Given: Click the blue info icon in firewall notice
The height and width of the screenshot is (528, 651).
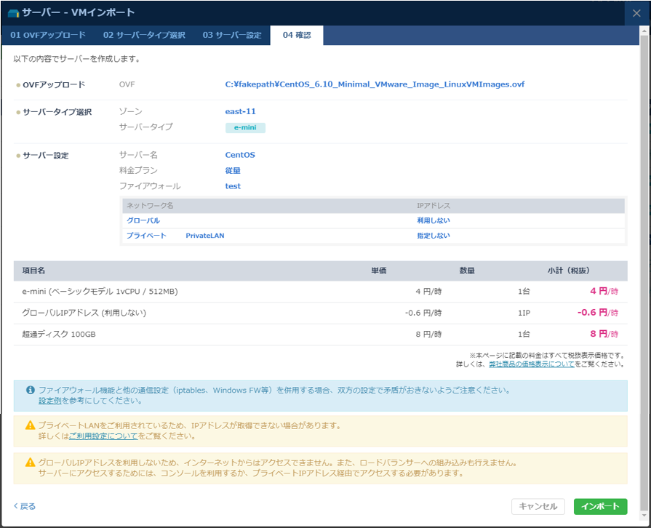Looking at the screenshot, I should (x=31, y=391).
